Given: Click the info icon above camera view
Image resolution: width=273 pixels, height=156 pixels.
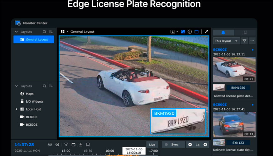Looking at the screenshot, I should 190,32.
